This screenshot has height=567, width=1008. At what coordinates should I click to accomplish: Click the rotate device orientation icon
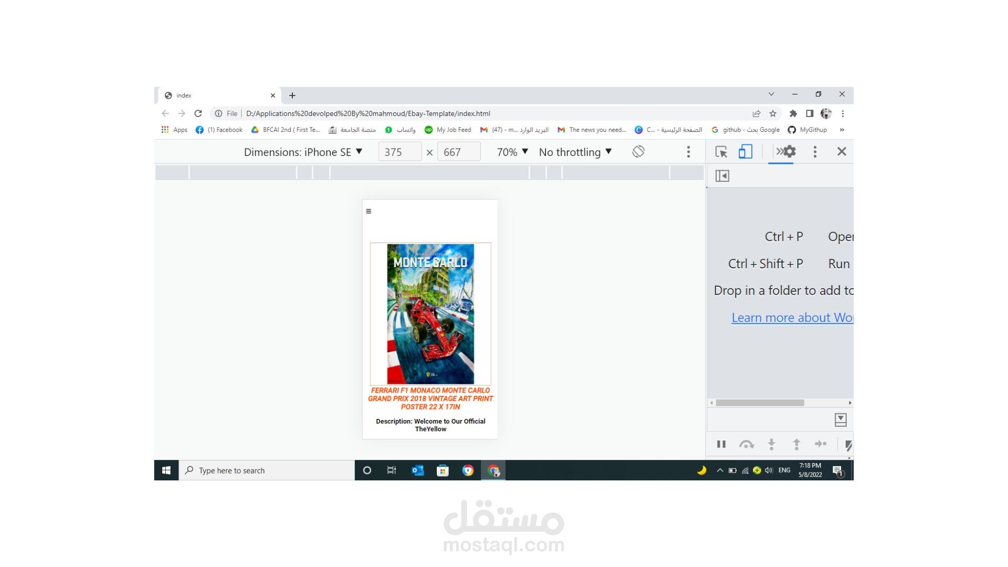pos(638,152)
